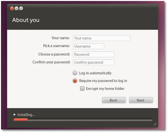168x133 pixels.
Task: Click the orange installation progress bar
Action: pos(21,120)
